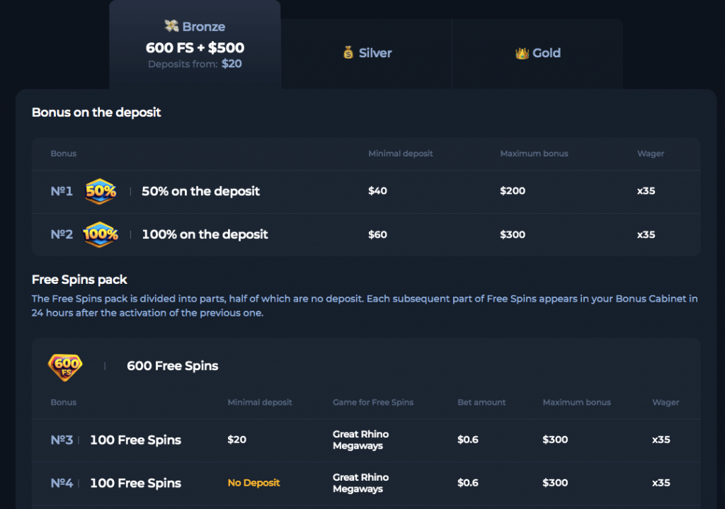
Task: Click the 600 FS badge icon
Action: (65, 367)
